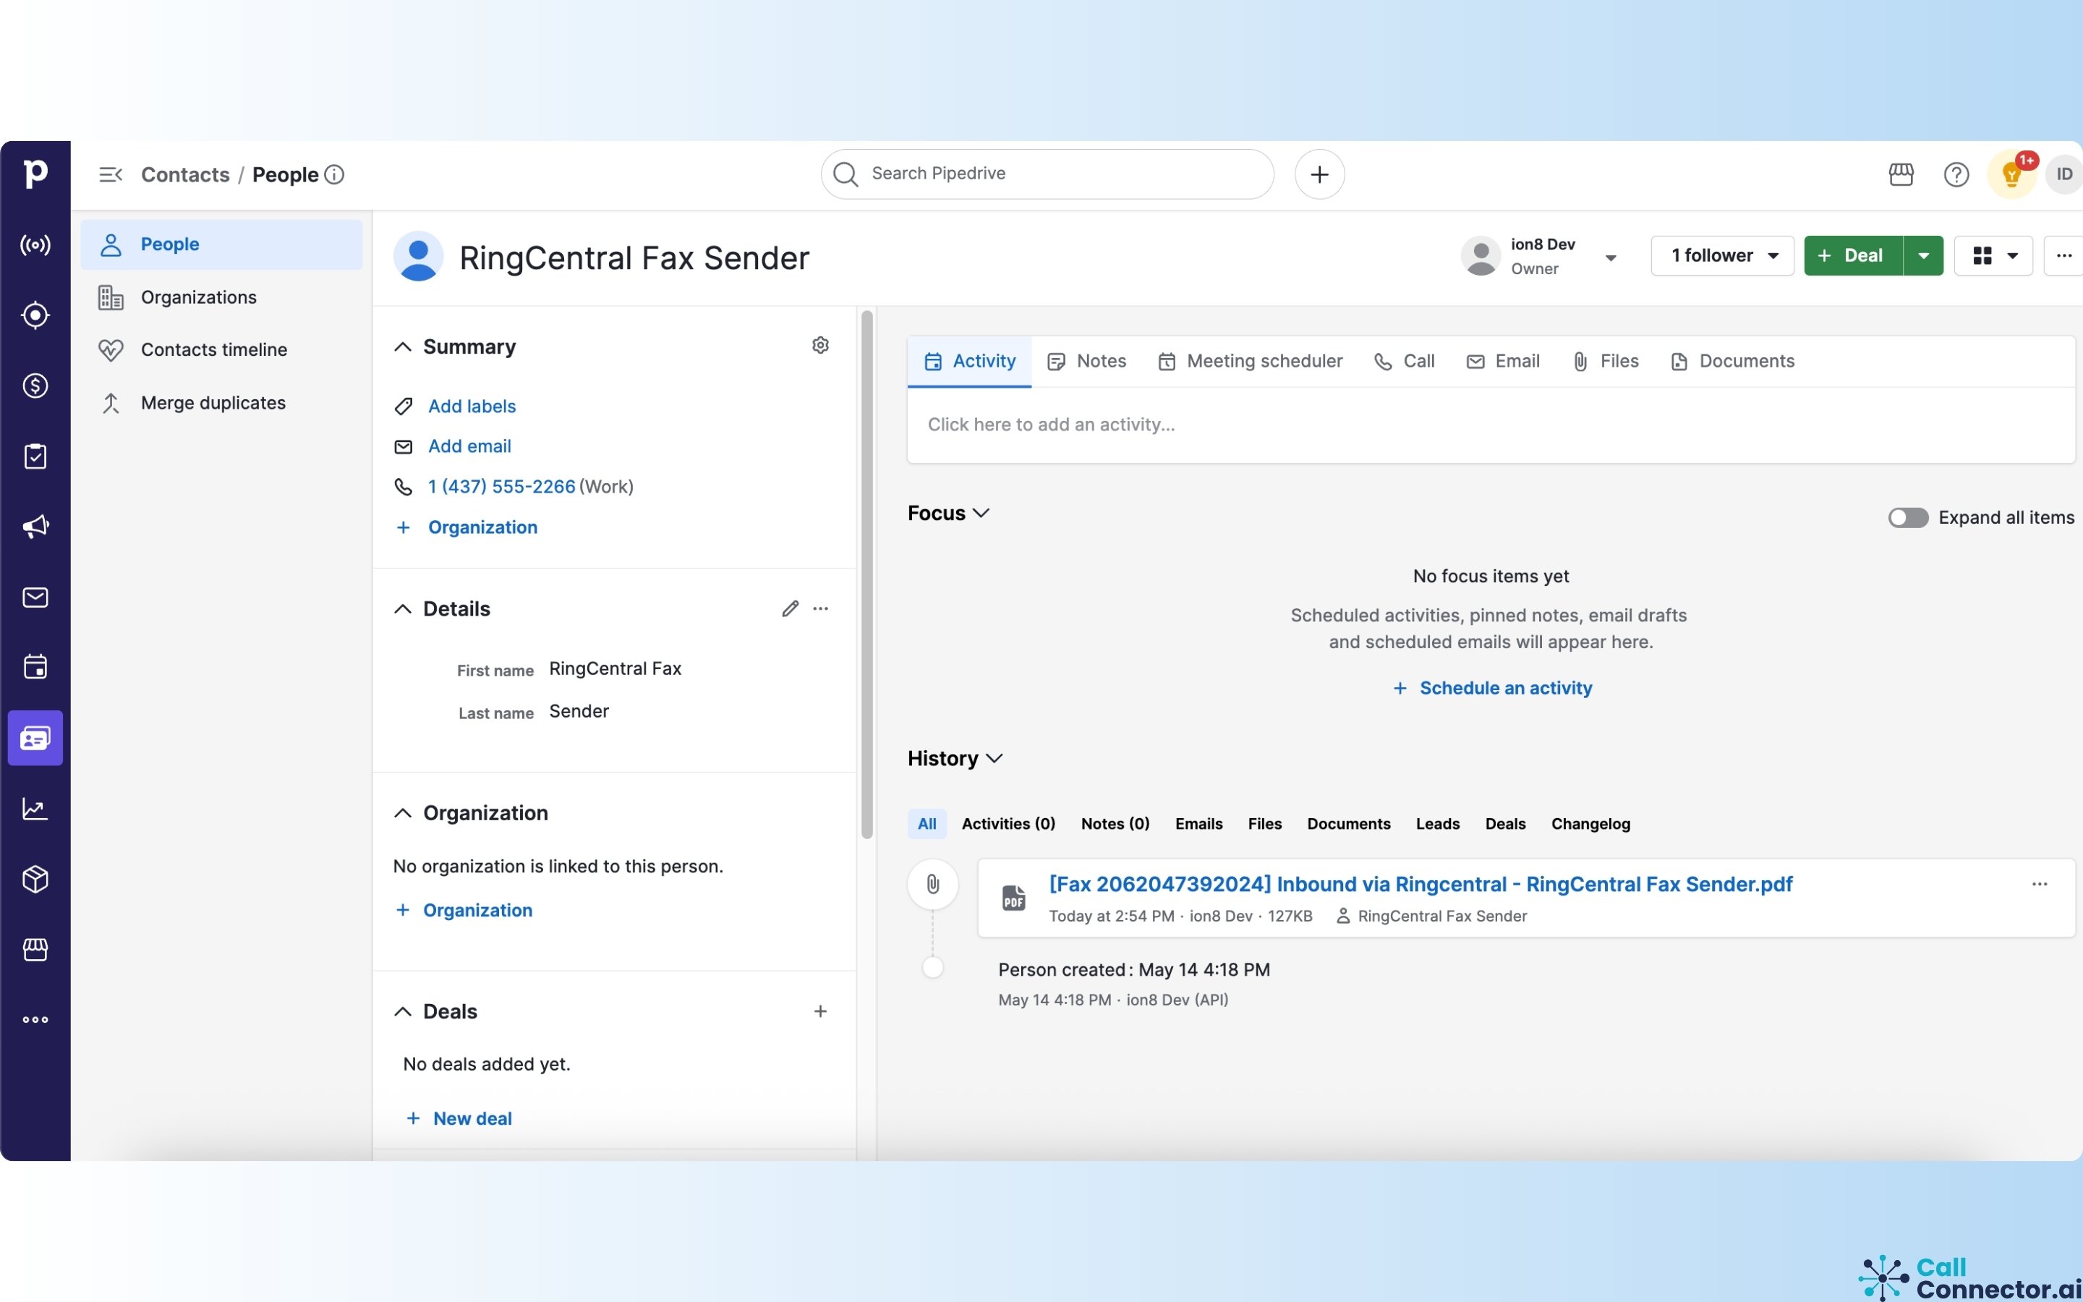The width and height of the screenshot is (2083, 1302).
Task: Open Insights chart icon in sidebar
Action: 35,809
